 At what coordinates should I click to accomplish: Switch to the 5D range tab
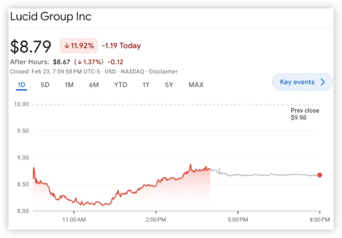45,85
